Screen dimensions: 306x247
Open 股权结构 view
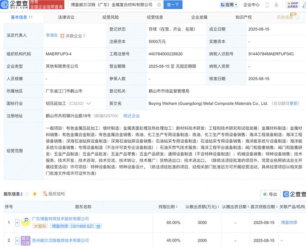click(54, 194)
